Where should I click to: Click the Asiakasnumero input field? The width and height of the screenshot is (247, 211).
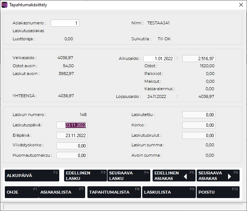click(65, 23)
